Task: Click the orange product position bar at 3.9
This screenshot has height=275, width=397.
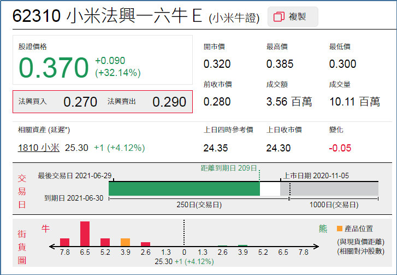Action: [126, 242]
